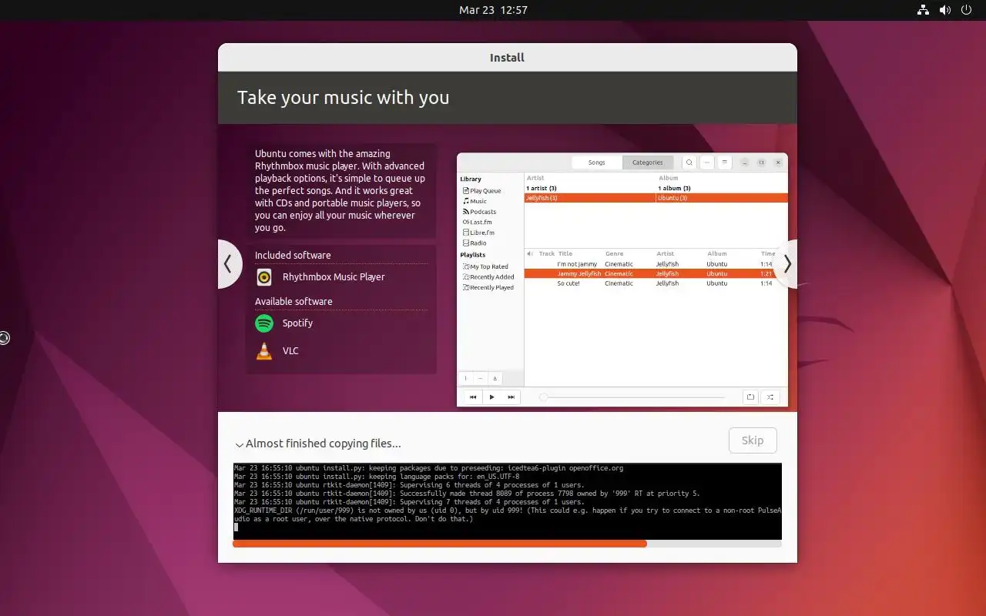Select the 'Ubuntu (3)' album row
986x616 pixels.
click(723, 198)
